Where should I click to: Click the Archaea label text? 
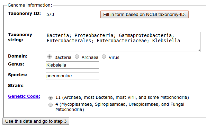tap(90, 58)
